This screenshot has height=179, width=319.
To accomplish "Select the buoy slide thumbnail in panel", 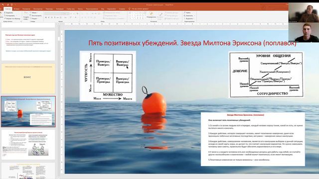I will 28,111.
